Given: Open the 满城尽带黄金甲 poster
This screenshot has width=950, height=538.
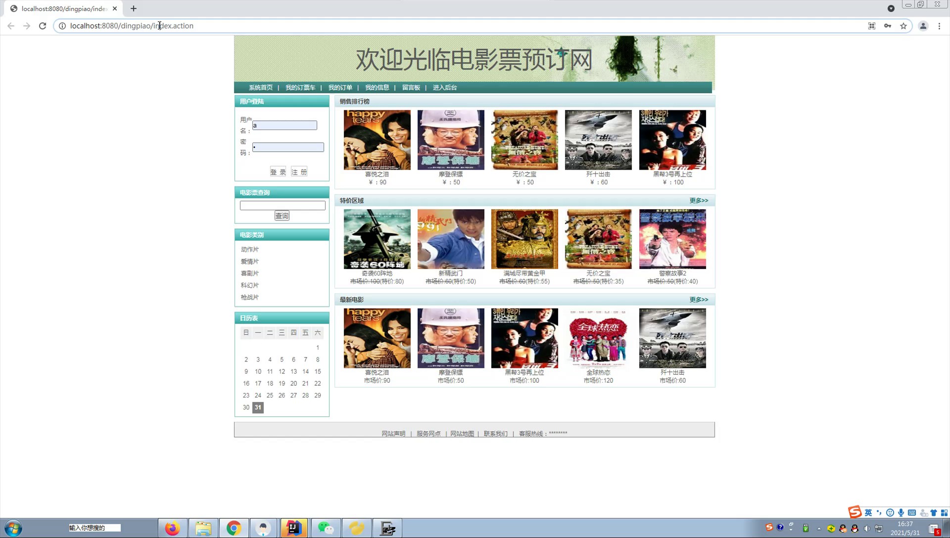Looking at the screenshot, I should (524, 239).
